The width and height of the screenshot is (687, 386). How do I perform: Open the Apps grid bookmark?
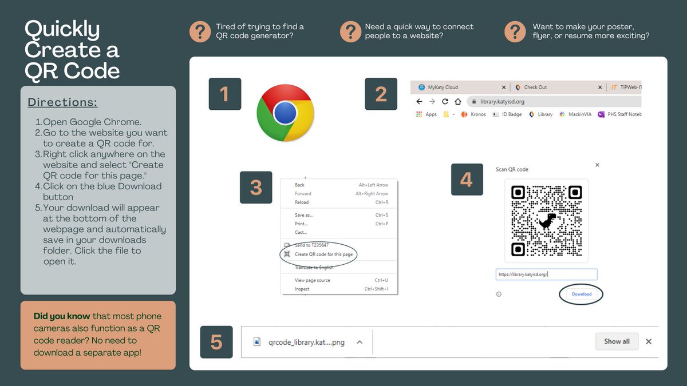tap(427, 114)
